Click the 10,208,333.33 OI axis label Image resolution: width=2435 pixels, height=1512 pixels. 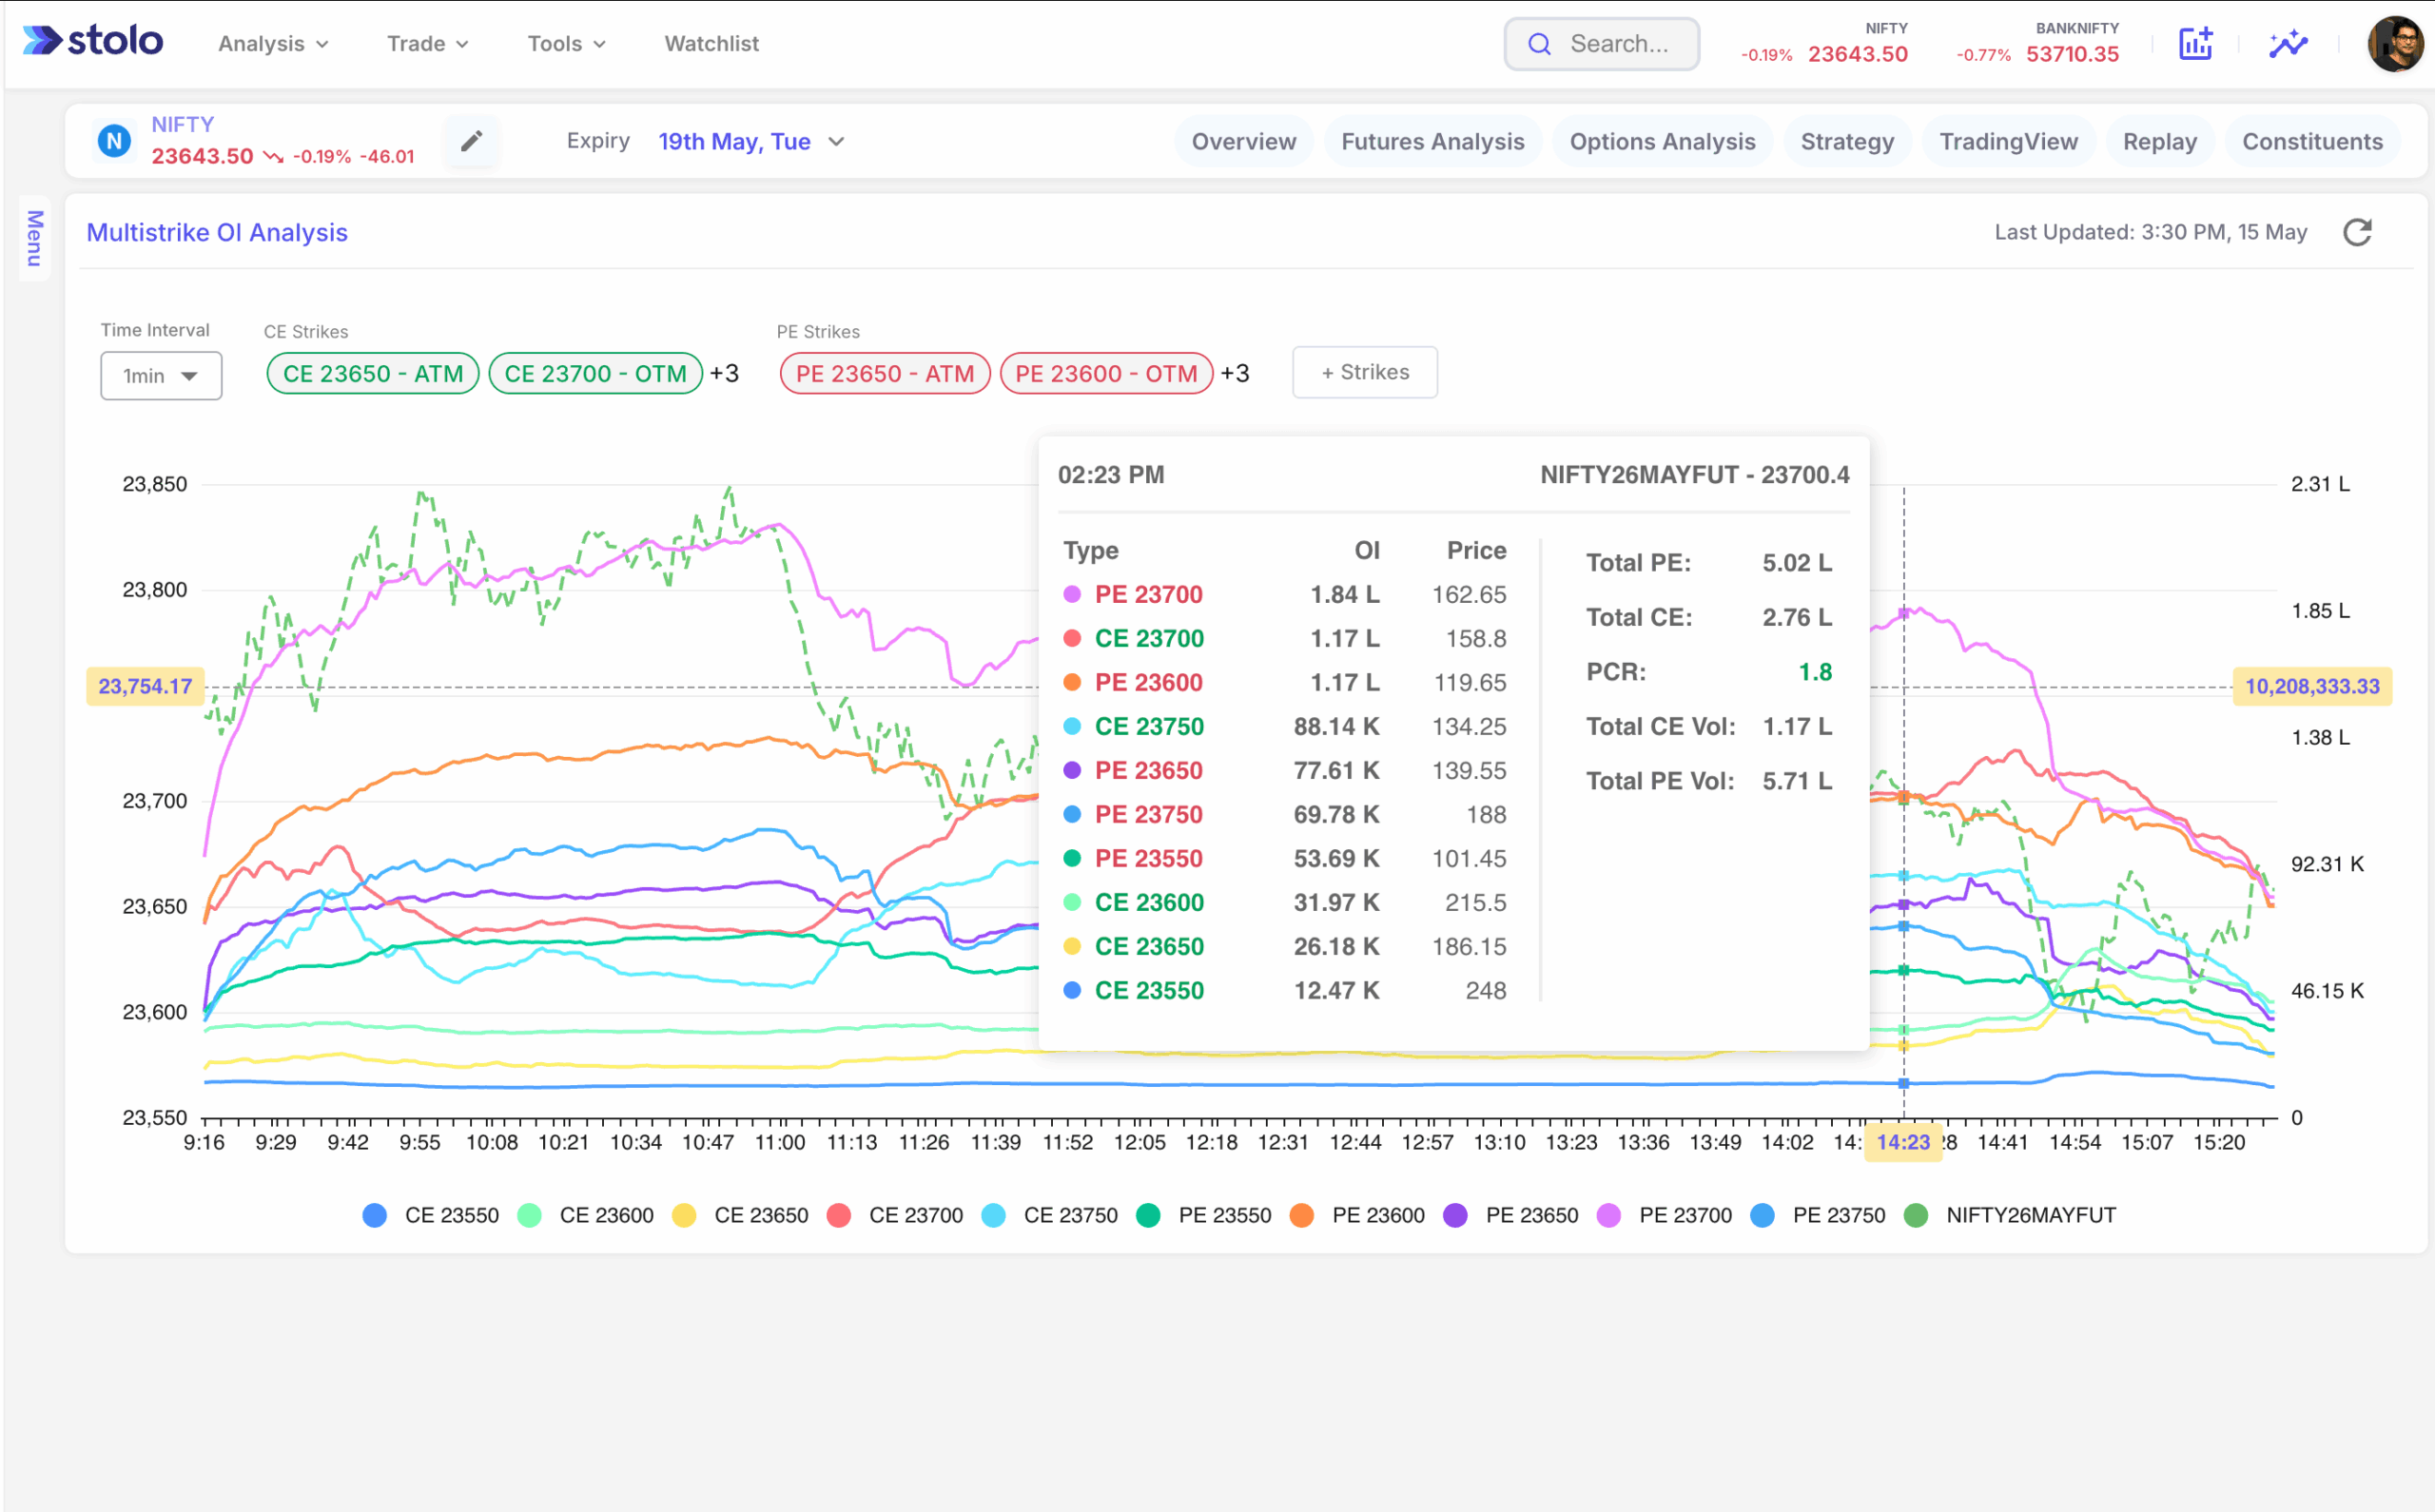tap(2311, 687)
